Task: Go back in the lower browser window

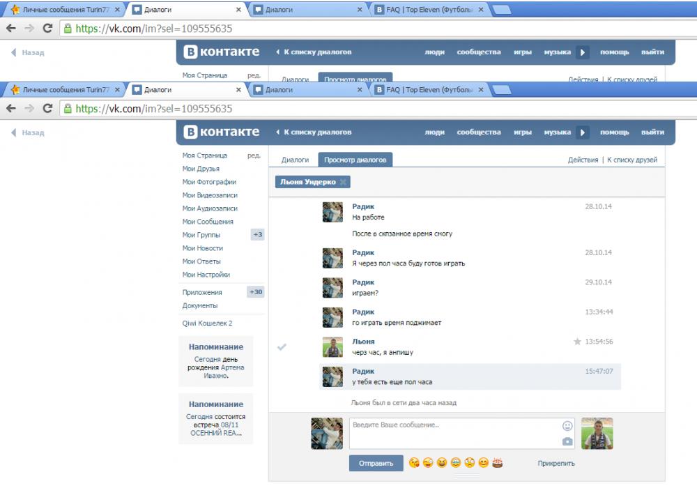Action: click(11, 108)
